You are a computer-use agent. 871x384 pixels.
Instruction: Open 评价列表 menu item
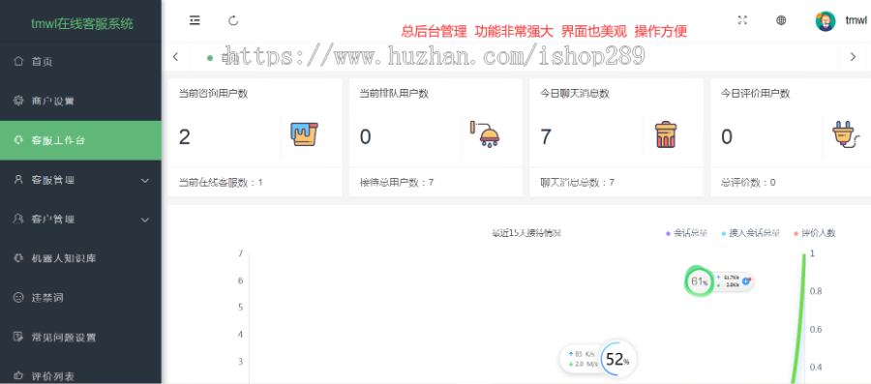(x=80, y=375)
